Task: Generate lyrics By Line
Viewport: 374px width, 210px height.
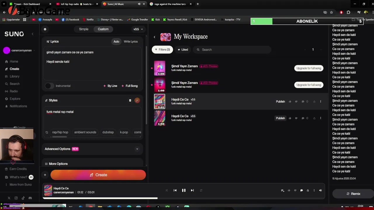Action: (x=110, y=86)
